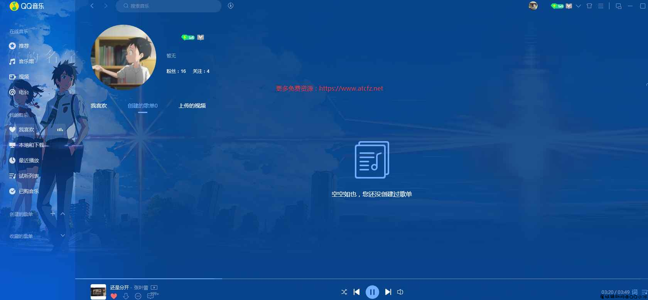This screenshot has height=300, width=648.
Task: Open 本地和下载 in the sidebar
Action: pos(27,145)
